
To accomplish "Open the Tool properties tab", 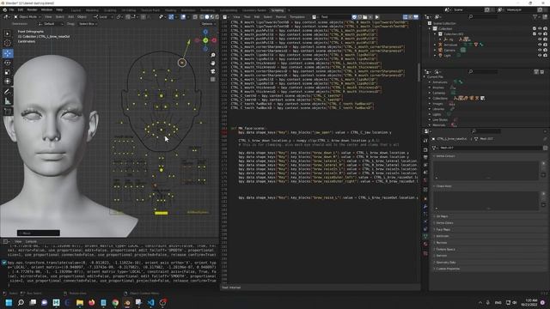I will click(x=425, y=140).
